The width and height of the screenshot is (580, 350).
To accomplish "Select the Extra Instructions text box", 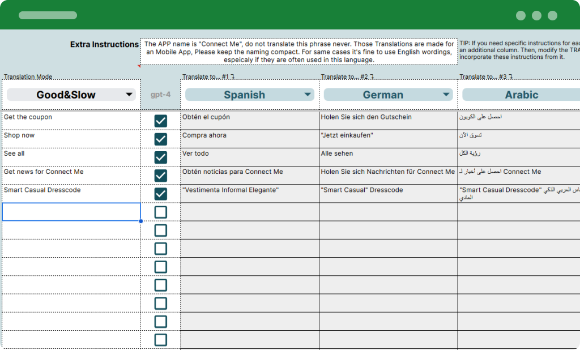I will pos(299,52).
